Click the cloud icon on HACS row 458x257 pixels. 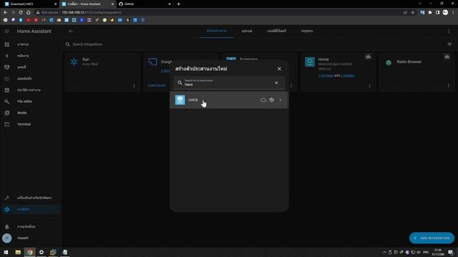[x=263, y=100]
